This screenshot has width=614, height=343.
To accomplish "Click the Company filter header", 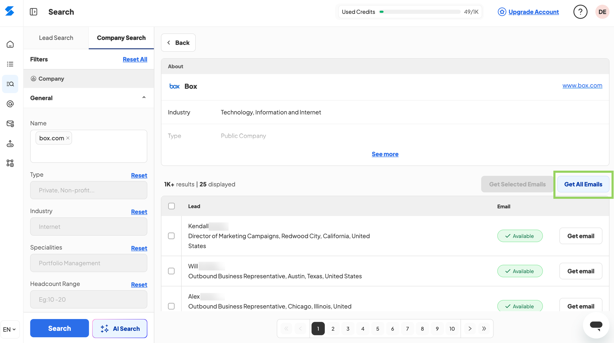I will (x=89, y=79).
